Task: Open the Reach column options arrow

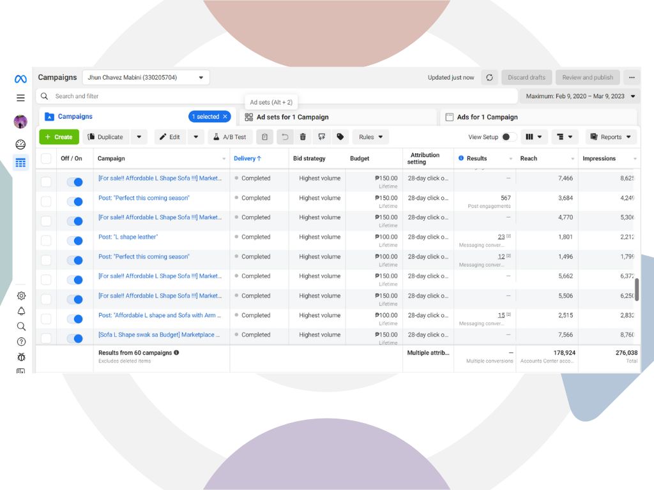Action: 572,159
